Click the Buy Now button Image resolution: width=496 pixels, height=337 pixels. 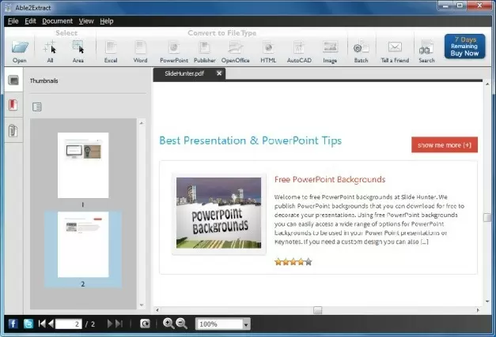(x=464, y=47)
